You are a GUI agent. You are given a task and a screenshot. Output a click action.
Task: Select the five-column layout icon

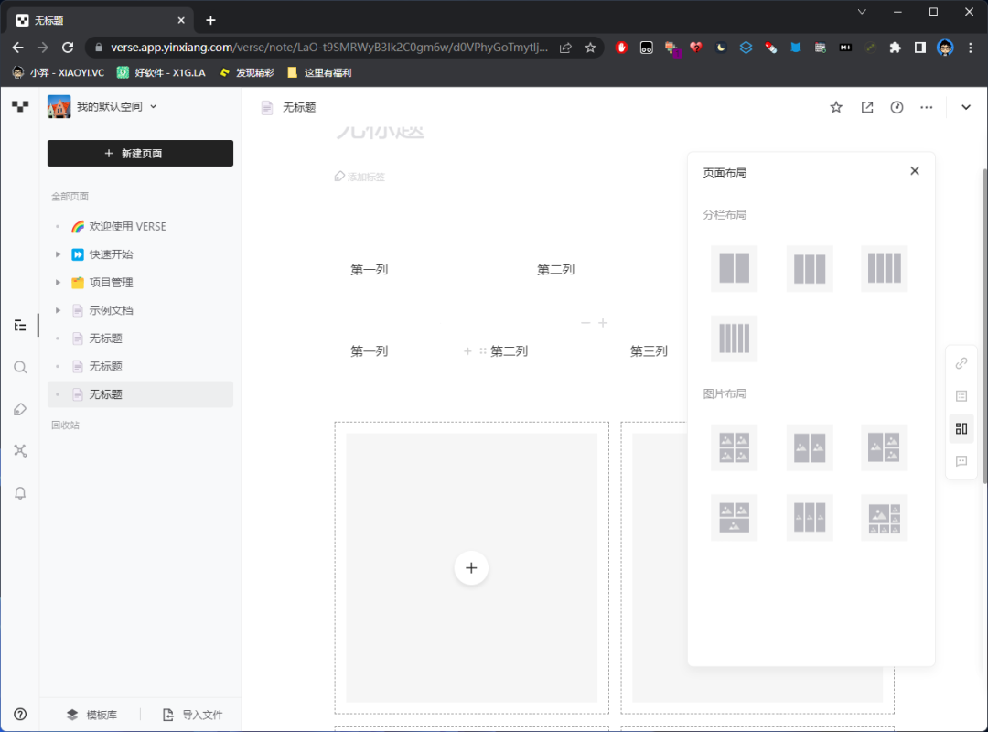(x=734, y=339)
